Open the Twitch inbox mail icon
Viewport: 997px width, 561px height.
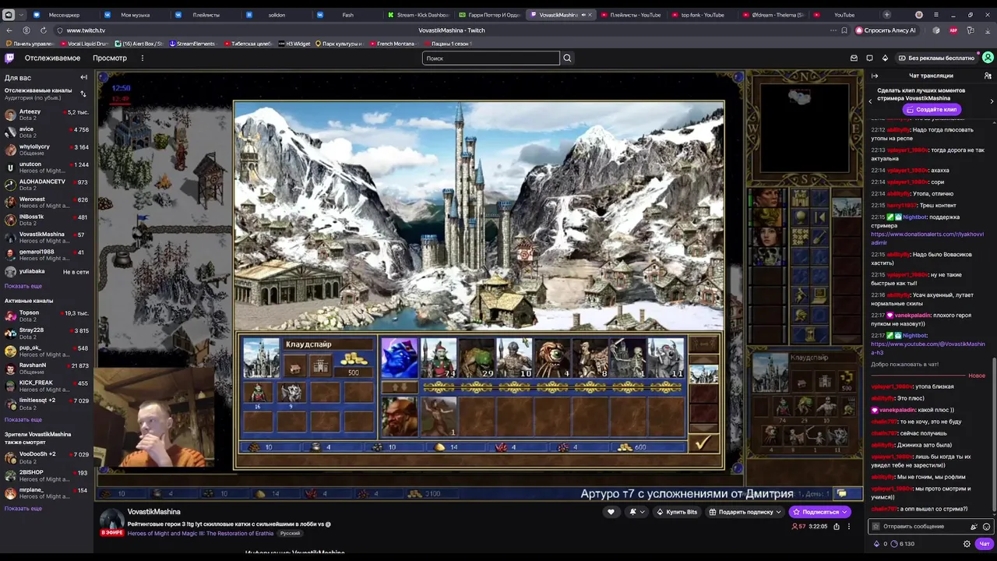click(854, 58)
